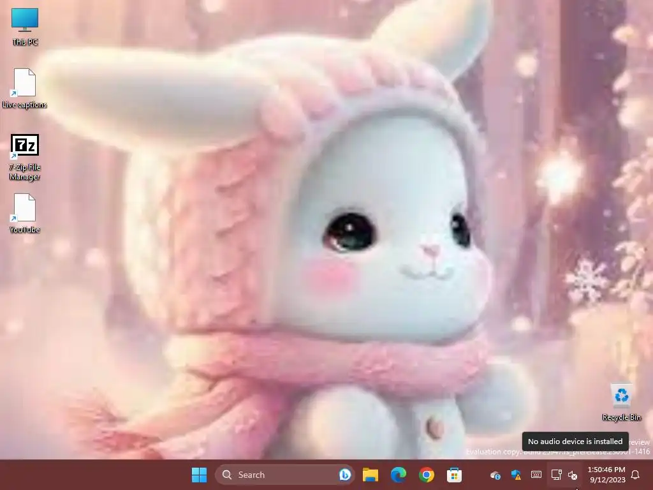Select the This PC desktop icon
The height and width of the screenshot is (490, 653).
click(25, 27)
